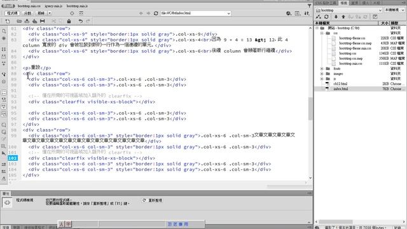Expand the images folder
Image resolution: width=407 pixels, height=229 pixels.
tap(322, 74)
